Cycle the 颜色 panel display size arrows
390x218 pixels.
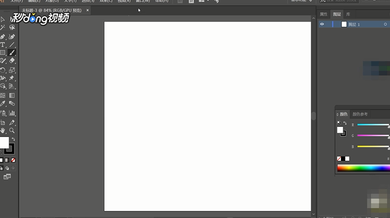(337, 114)
